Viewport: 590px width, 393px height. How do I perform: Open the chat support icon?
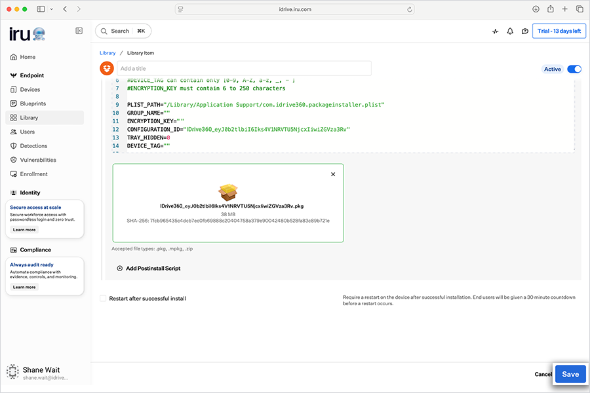point(524,31)
